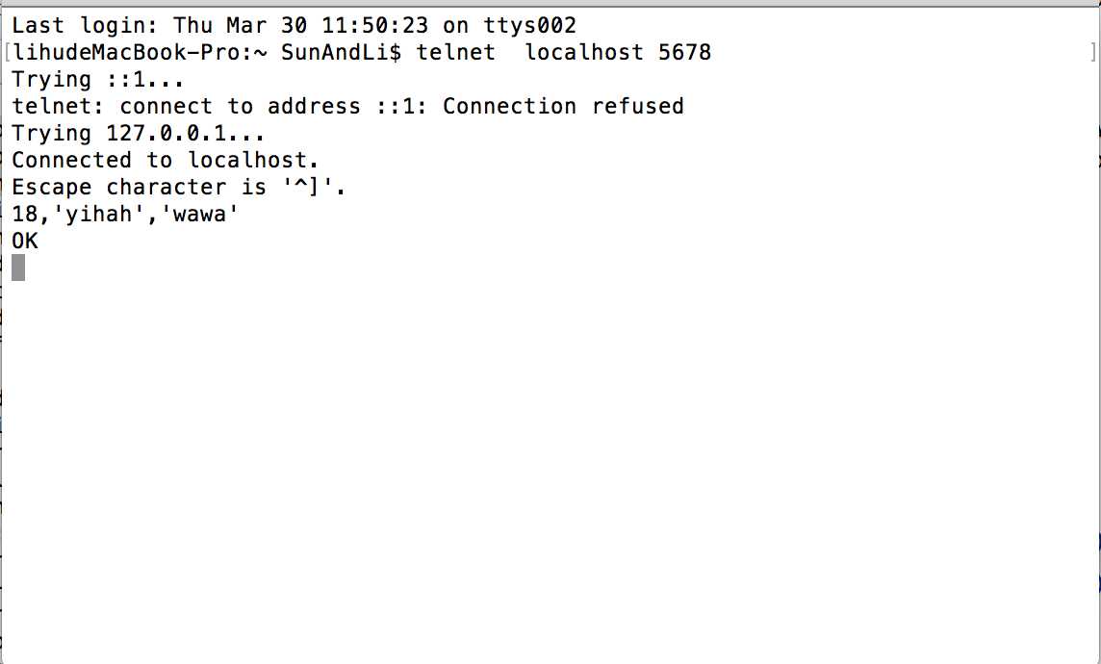Click the 'yihah' string in the input line
Screen dimensions: 1101x664
pyautogui.click(x=99, y=215)
